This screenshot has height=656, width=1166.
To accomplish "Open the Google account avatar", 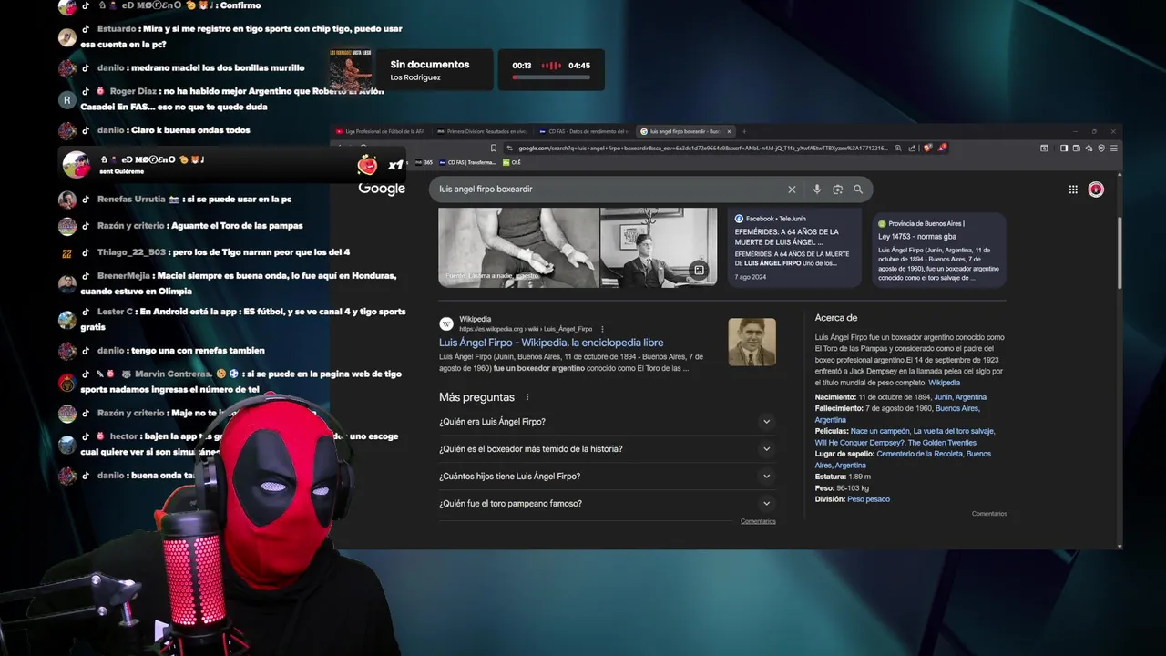I will [1096, 190].
